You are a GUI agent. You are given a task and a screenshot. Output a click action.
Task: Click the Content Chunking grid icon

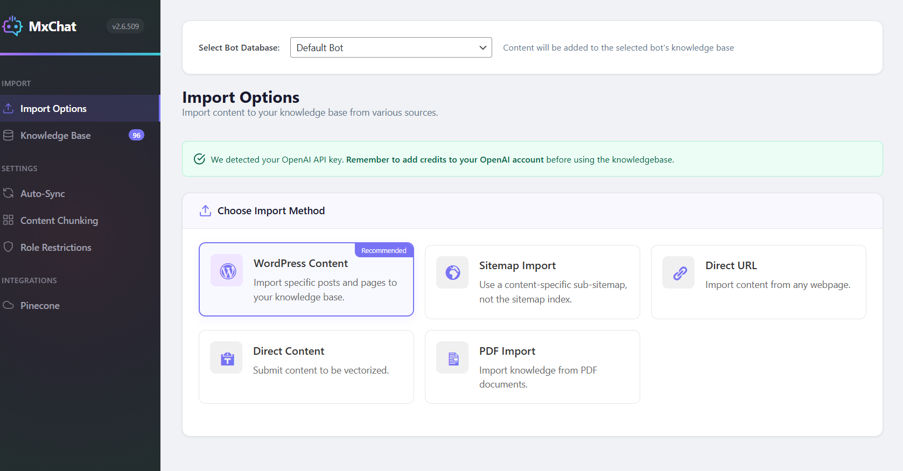(x=8, y=220)
